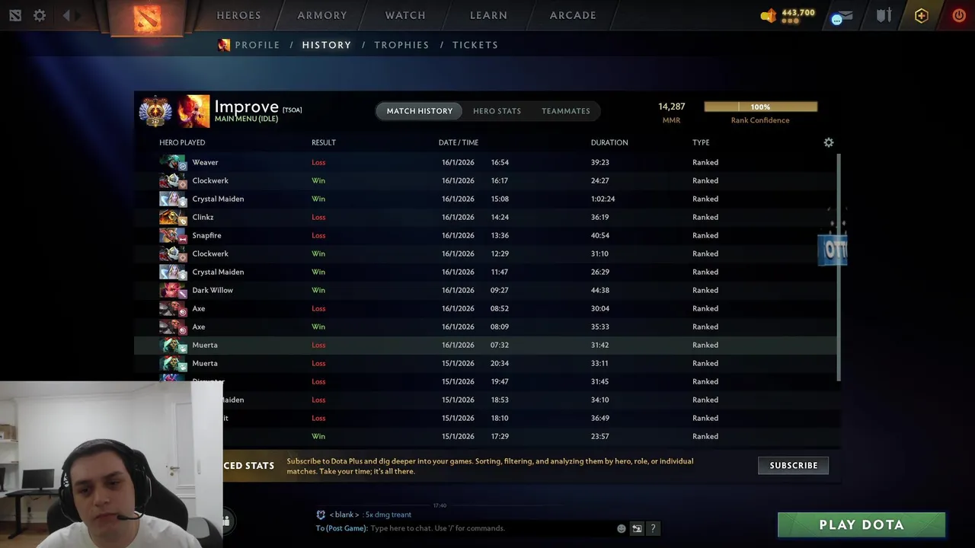The width and height of the screenshot is (975, 548).
Task: Click the 14,287 MMR value
Action: point(672,107)
